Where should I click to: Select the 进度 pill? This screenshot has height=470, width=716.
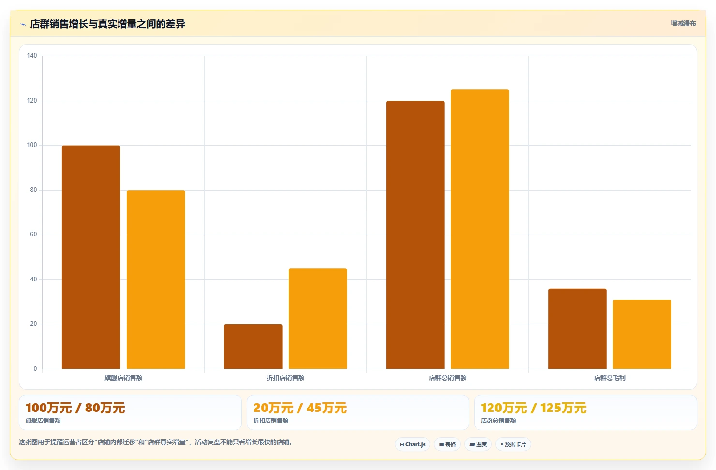(478, 444)
